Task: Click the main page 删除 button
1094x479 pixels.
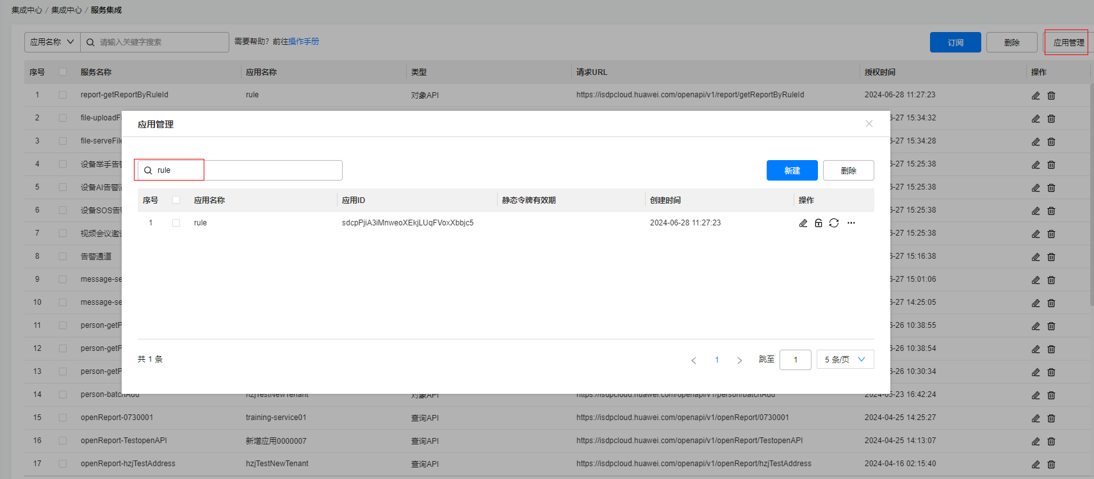Action: point(1012,42)
